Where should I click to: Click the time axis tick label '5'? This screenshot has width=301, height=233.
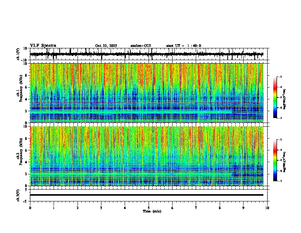[149, 208]
